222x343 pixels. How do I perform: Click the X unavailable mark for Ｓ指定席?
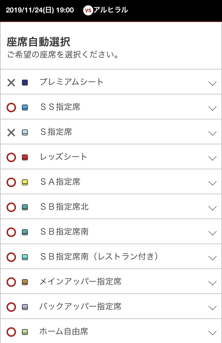pyautogui.click(x=11, y=132)
